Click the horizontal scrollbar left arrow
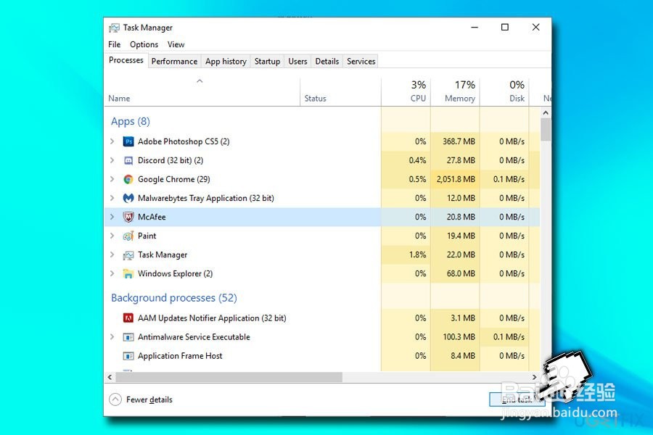This screenshot has width=653, height=435. click(110, 378)
